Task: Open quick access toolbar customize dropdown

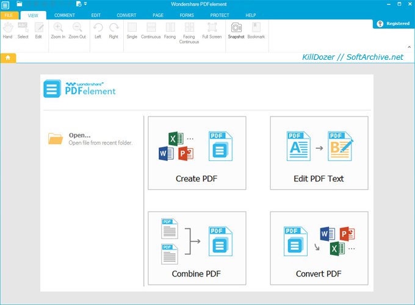Action: pyautogui.click(x=85, y=4)
